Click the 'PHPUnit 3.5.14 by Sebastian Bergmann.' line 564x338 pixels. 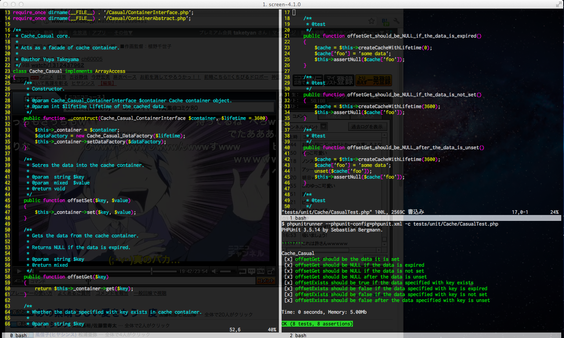click(x=332, y=230)
